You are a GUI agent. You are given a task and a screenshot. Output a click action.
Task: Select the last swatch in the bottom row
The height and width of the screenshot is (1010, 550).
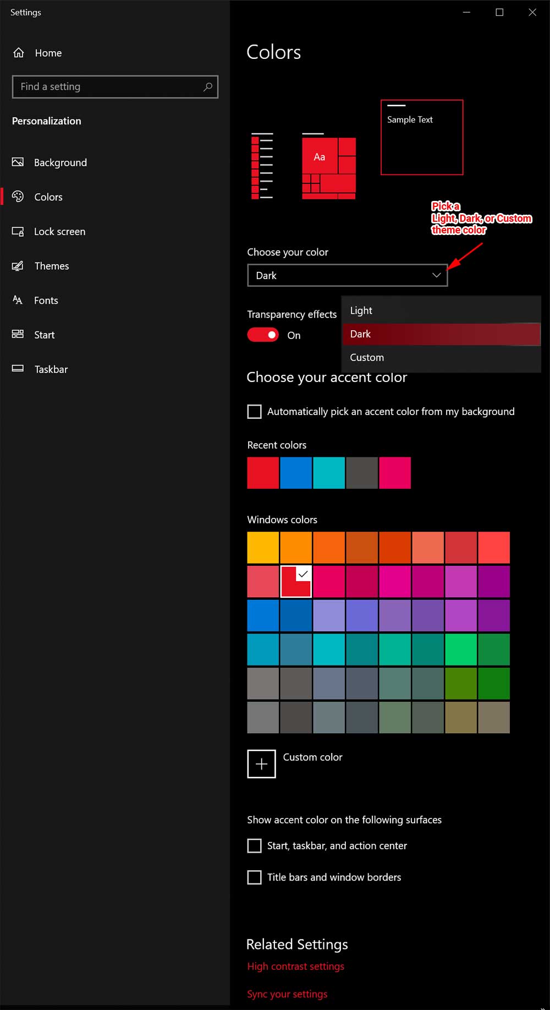494,717
